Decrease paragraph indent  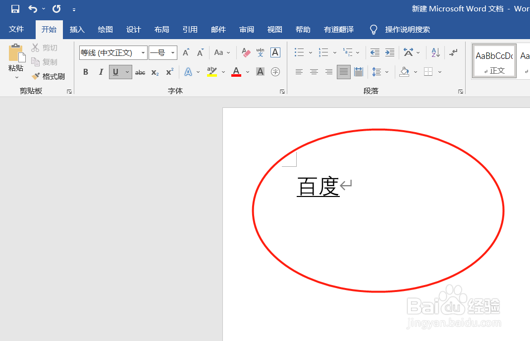(375, 52)
